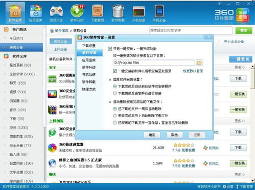Click 恢复默认目录 link
The height and width of the screenshot is (190, 255).
pyautogui.click(x=193, y=71)
